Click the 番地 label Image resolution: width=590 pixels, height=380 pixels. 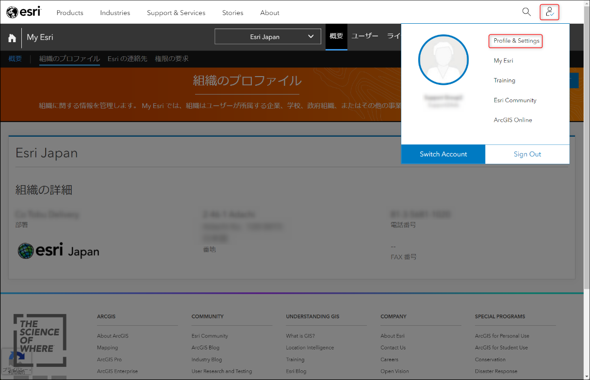[209, 249]
